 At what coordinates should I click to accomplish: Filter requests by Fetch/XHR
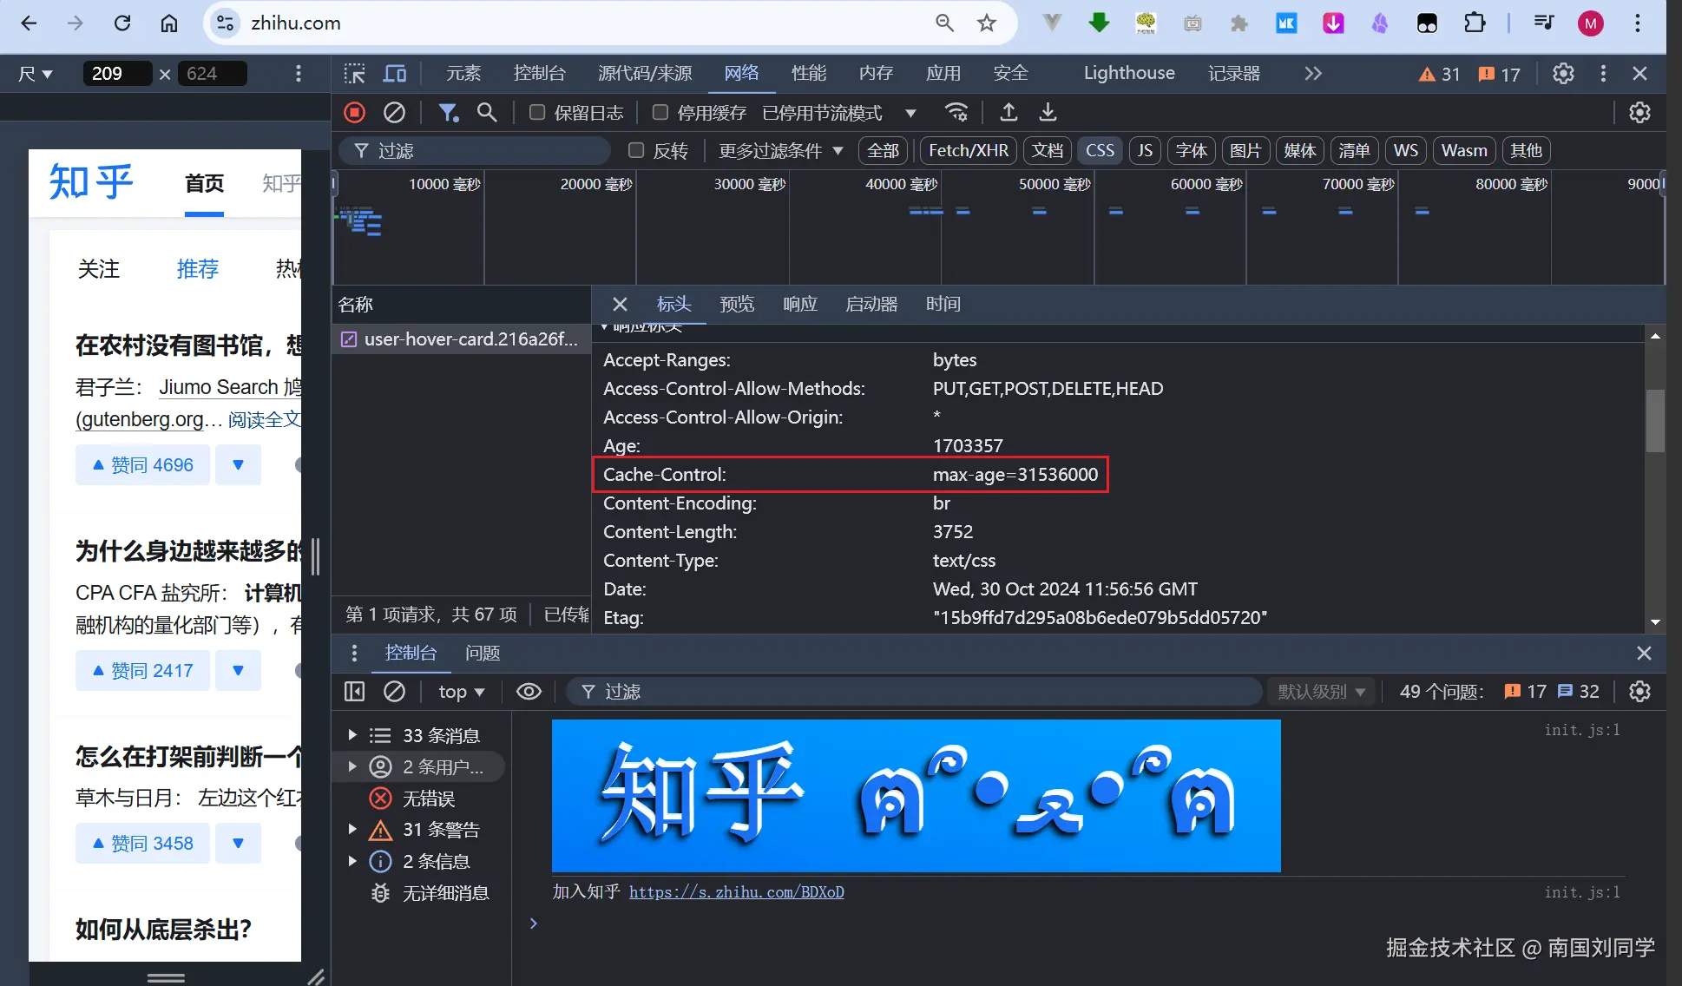pos(968,150)
